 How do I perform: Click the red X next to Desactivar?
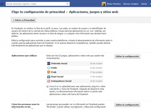pos(47,86)
